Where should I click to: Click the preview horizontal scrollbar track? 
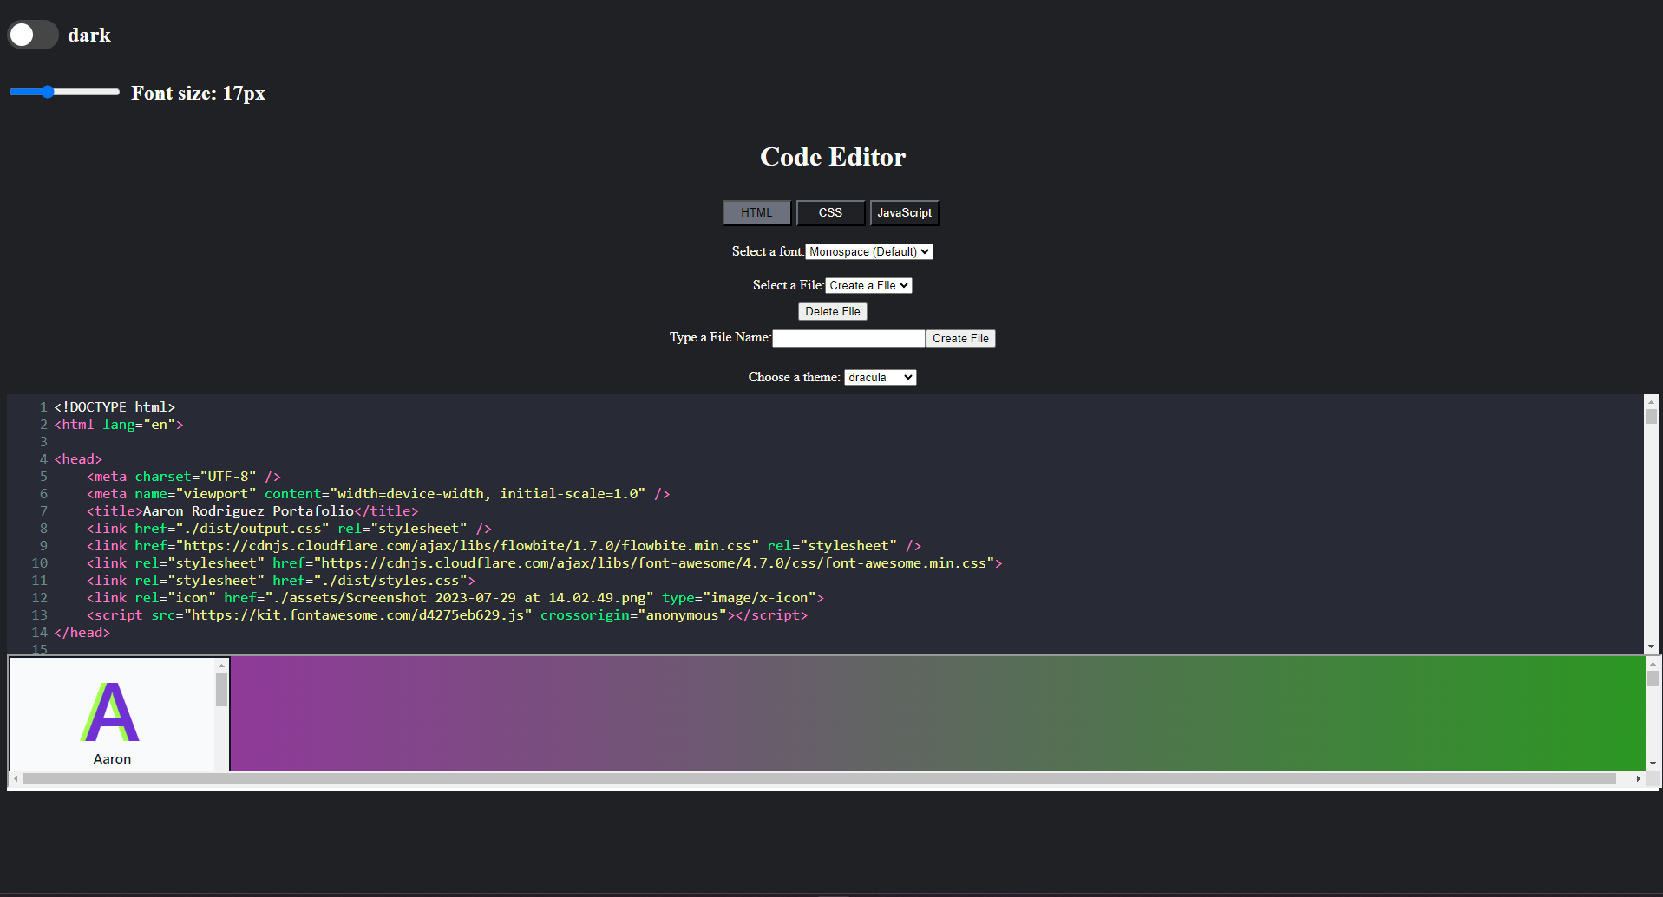(827, 779)
